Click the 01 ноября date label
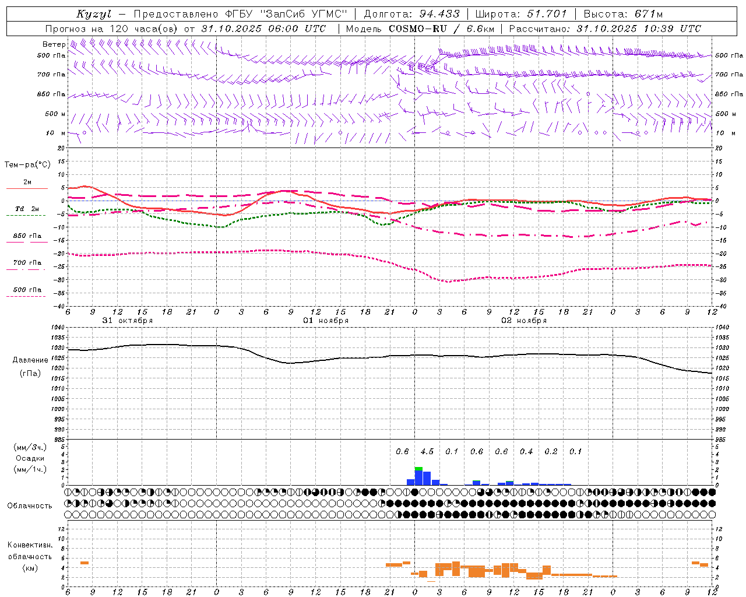Viewport: 746px width, 597px height. (326, 321)
